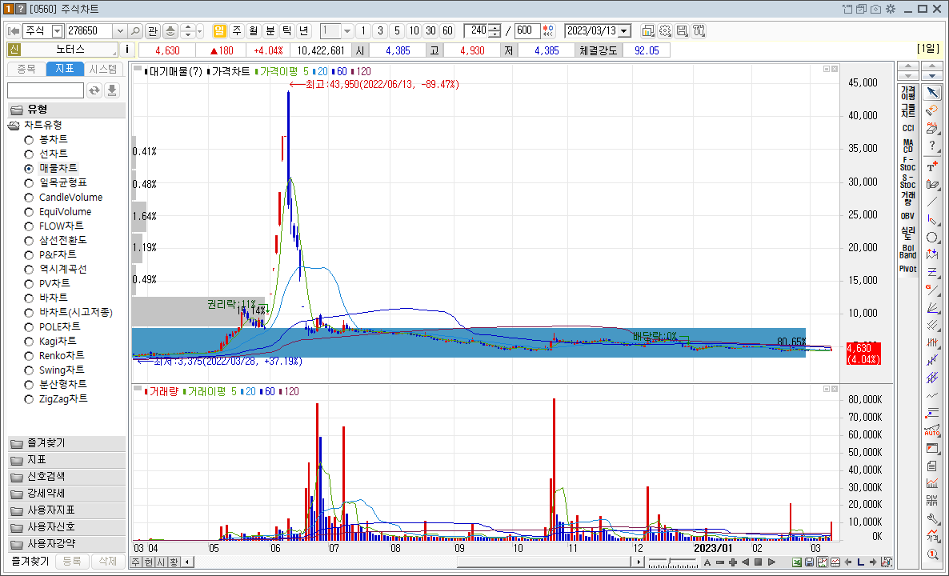Click the stop square playback button

click(x=758, y=562)
